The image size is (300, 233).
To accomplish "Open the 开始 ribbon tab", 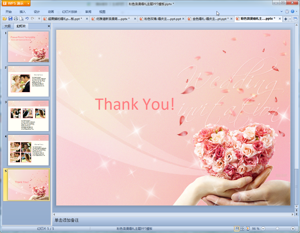I will coord(8,12).
